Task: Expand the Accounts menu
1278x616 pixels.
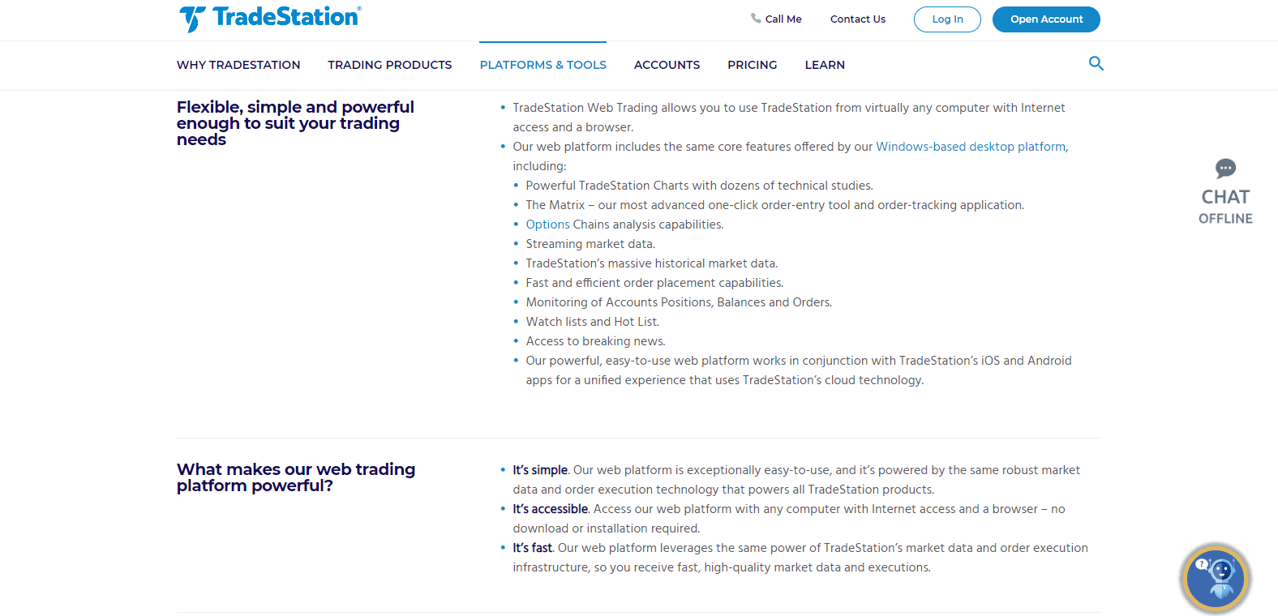Action: tap(667, 65)
